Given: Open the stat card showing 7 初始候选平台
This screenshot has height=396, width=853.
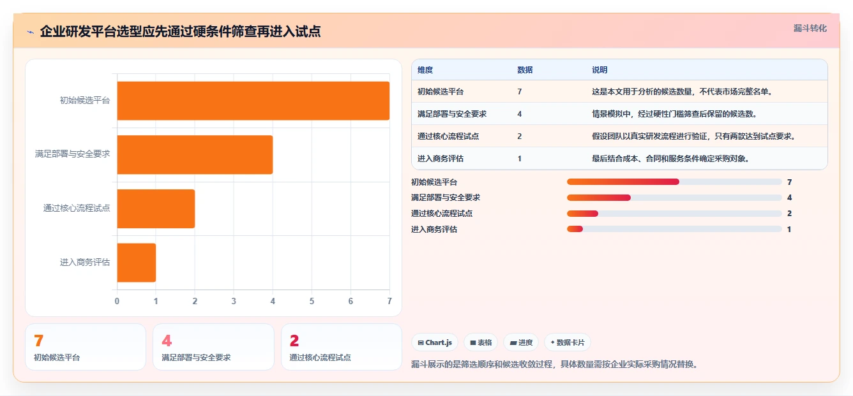Looking at the screenshot, I should pyautogui.click(x=86, y=347).
